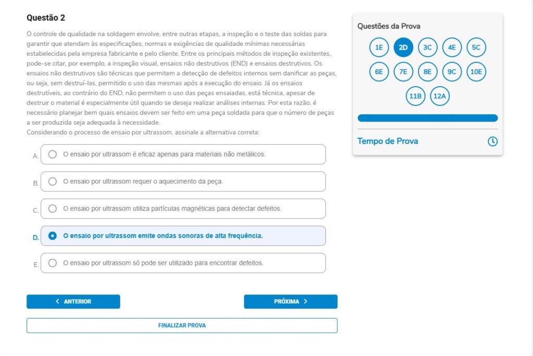This screenshot has width=533, height=356.
Task: Select question 5C
Action: (476, 47)
